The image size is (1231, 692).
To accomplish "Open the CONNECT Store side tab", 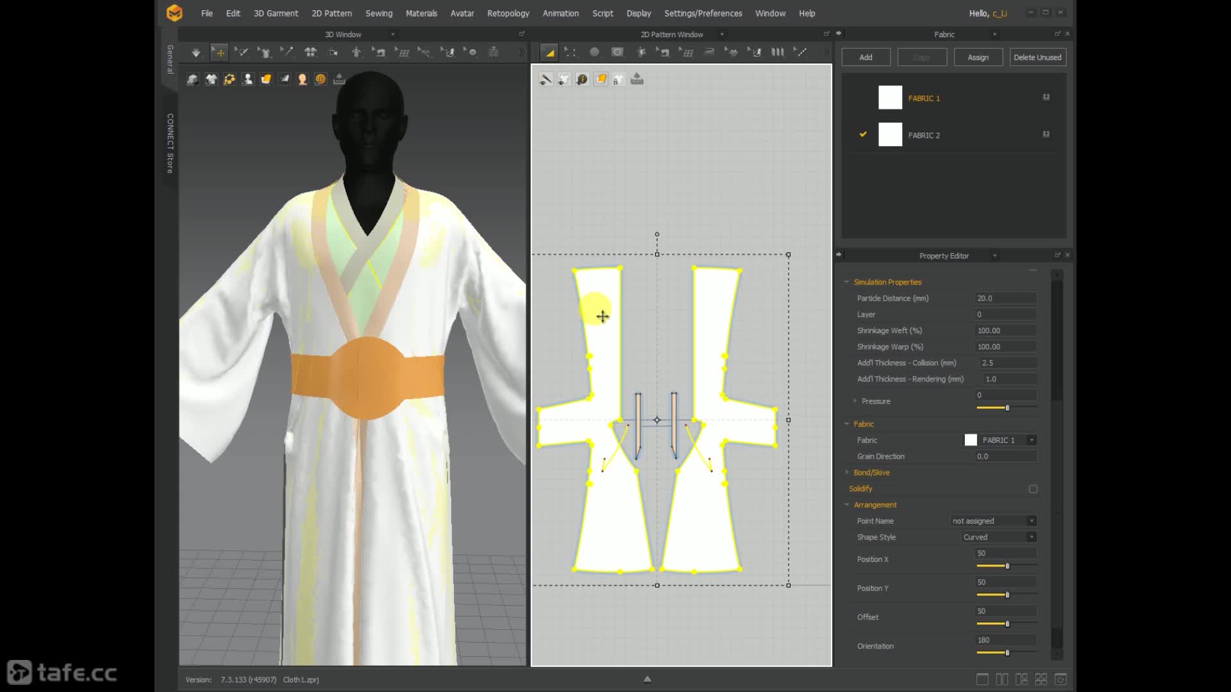I will tap(170, 143).
